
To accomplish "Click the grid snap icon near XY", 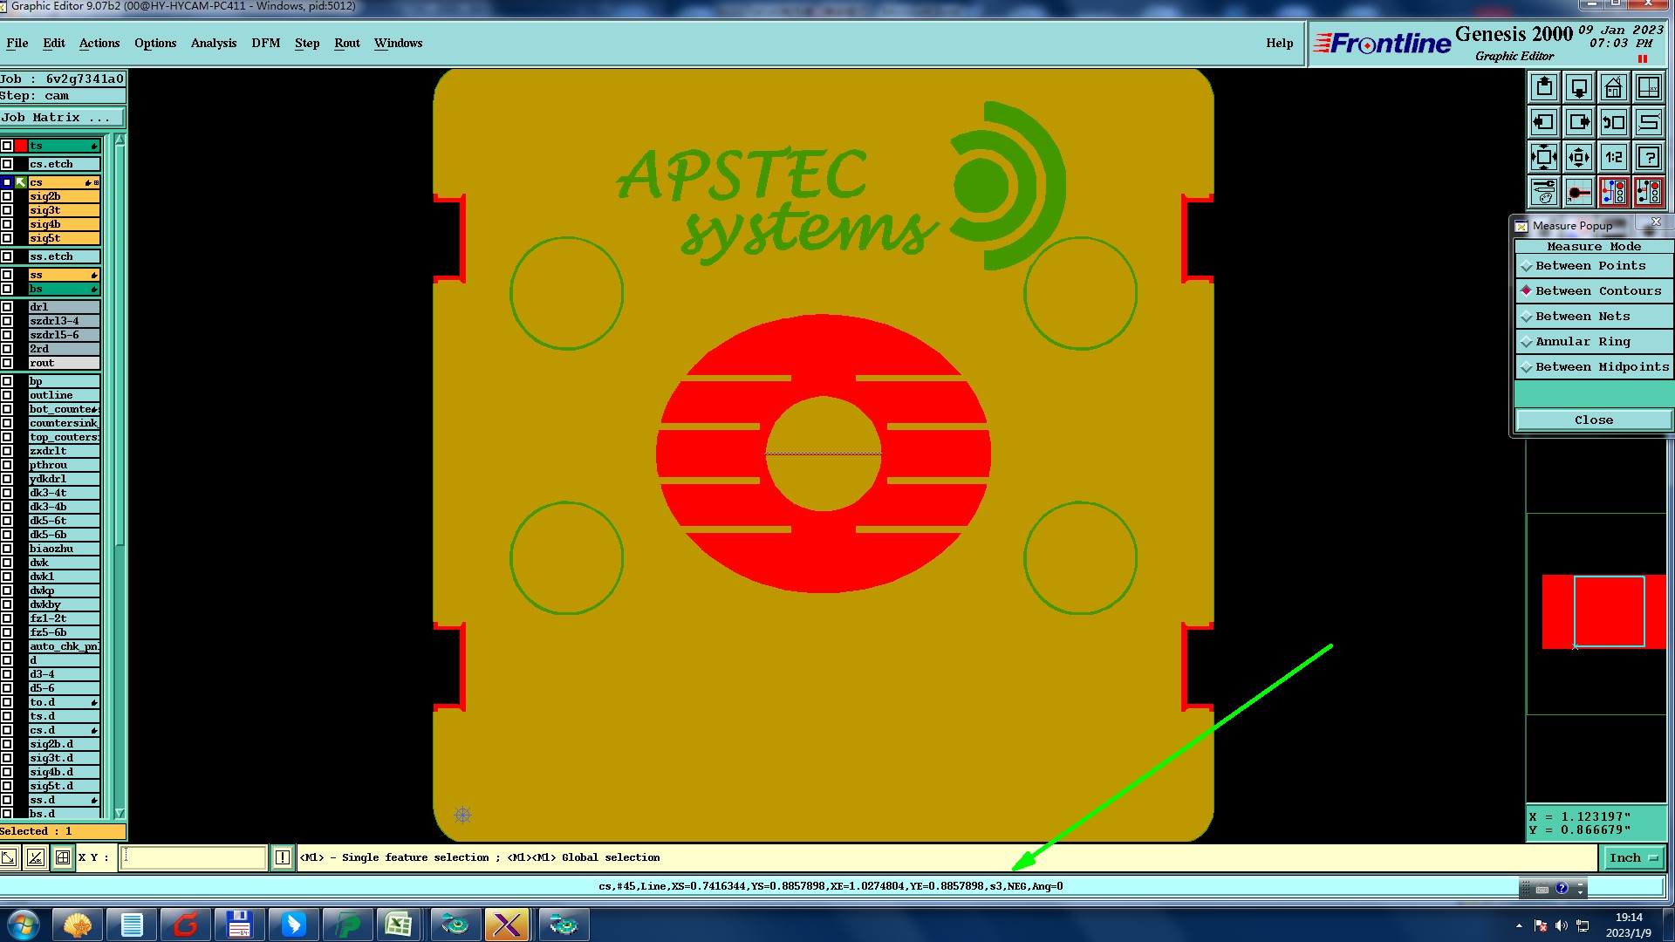I will point(63,857).
